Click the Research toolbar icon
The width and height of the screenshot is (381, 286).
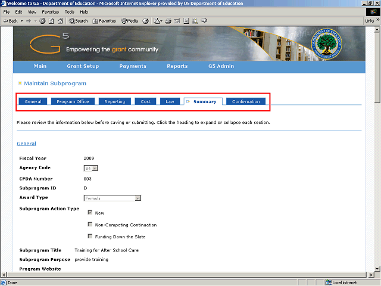195,21
